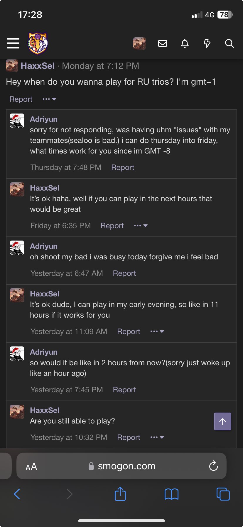
Task: Expand options dropdown on Yesterday 11:09 AM comment
Action: (x=157, y=331)
